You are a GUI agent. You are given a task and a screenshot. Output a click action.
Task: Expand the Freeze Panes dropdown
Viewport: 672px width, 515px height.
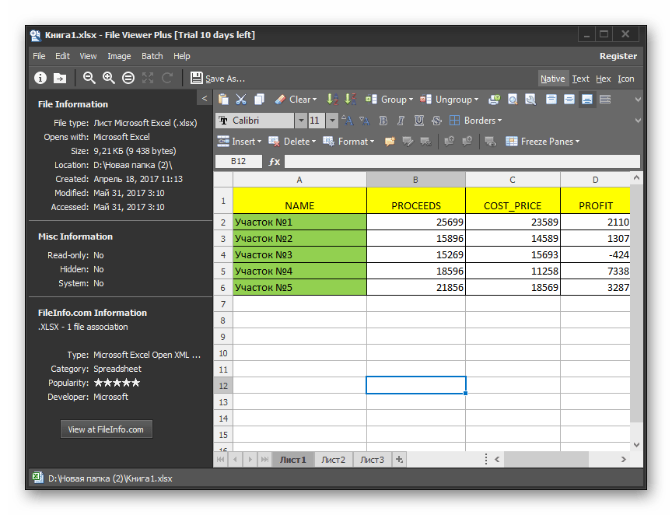point(577,142)
